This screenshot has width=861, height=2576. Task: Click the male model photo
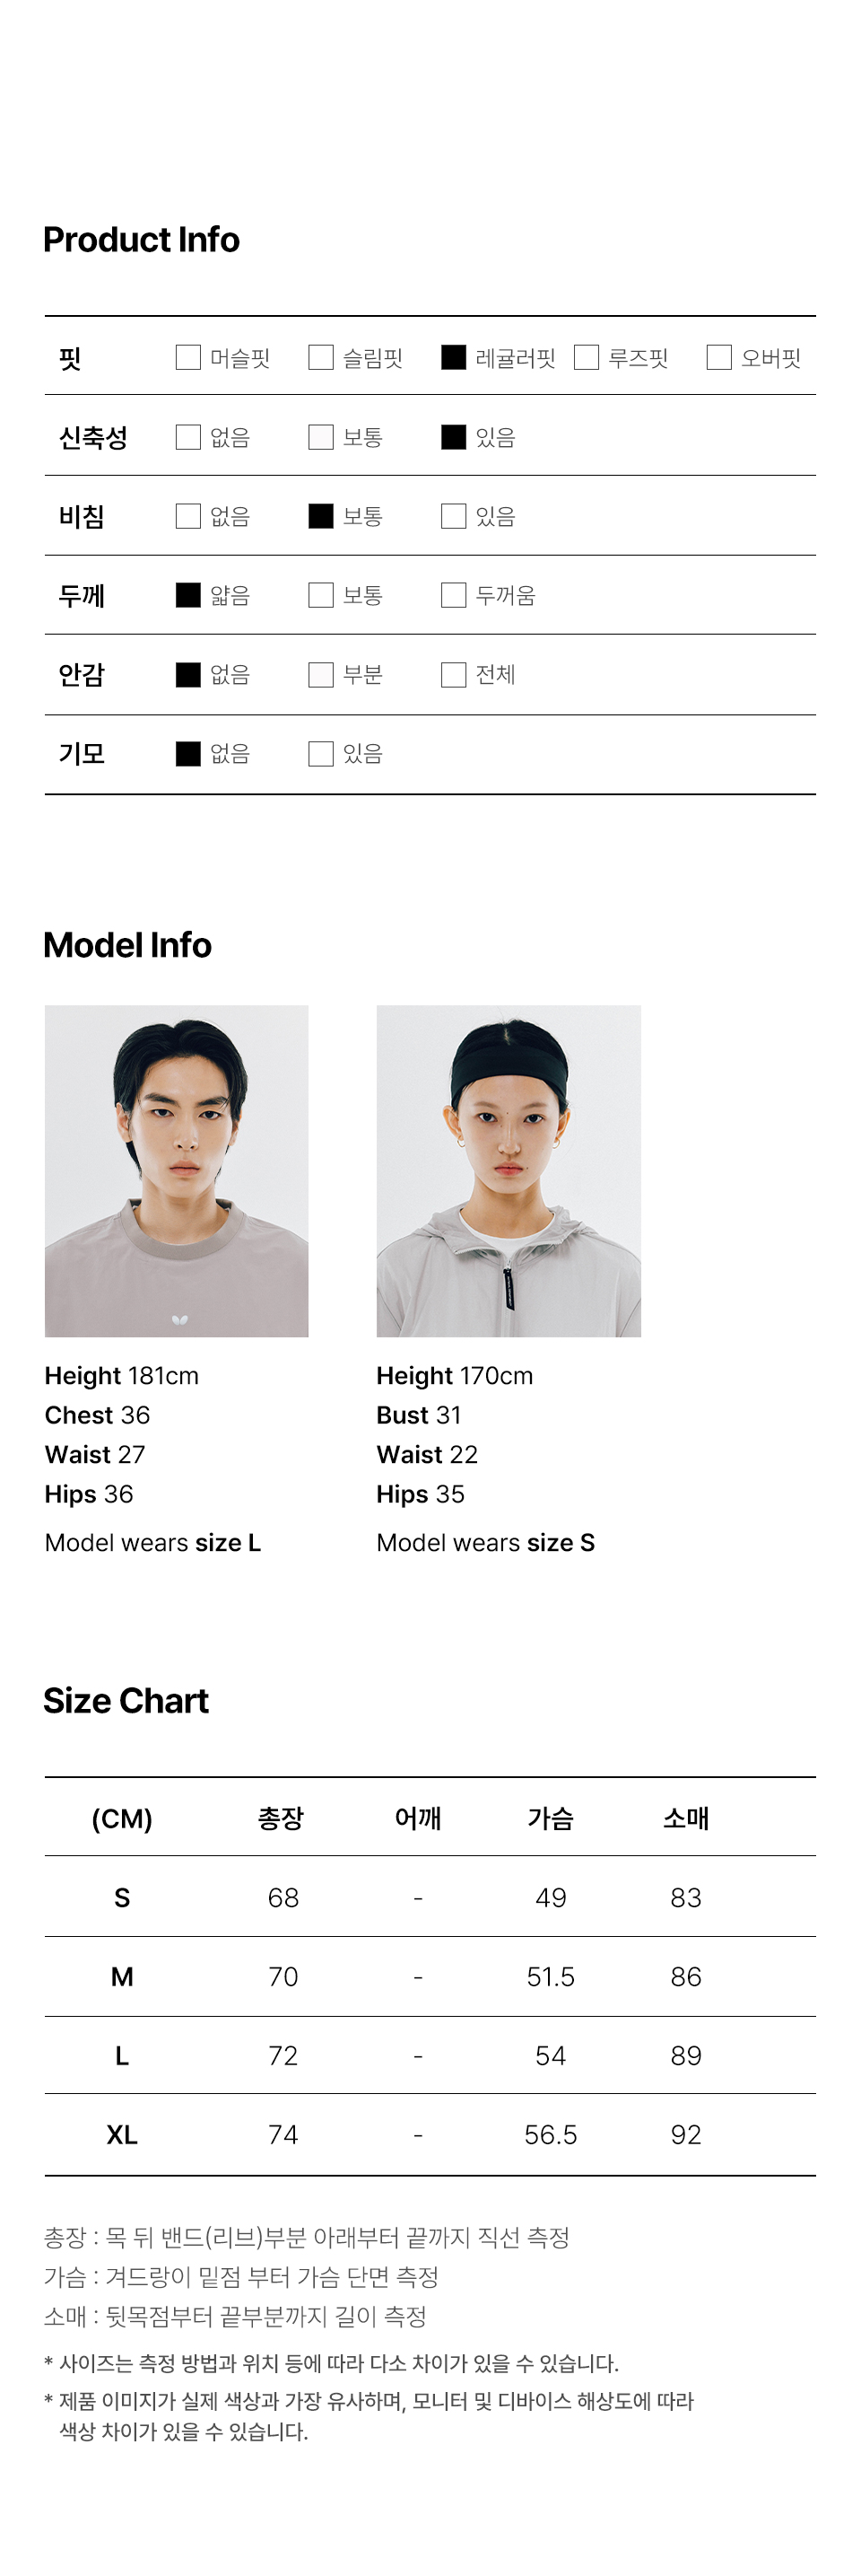click(x=177, y=1171)
